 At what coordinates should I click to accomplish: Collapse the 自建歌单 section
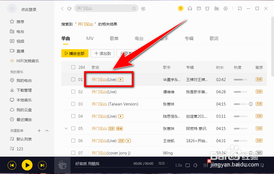tap(47, 130)
